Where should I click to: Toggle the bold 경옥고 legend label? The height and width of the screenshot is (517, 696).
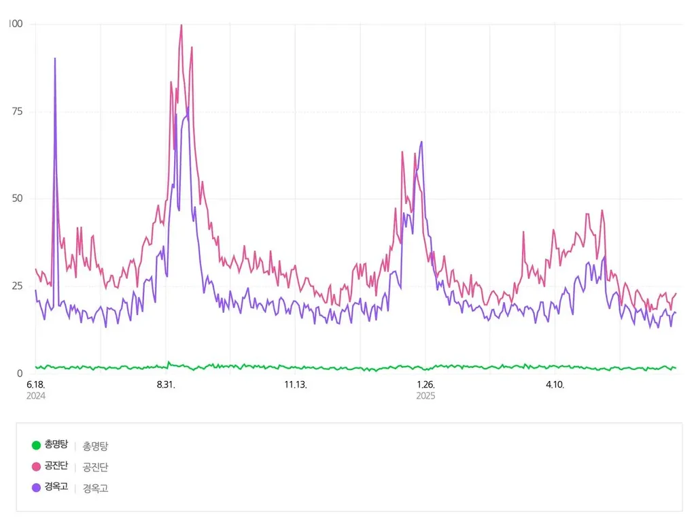pyautogui.click(x=56, y=487)
